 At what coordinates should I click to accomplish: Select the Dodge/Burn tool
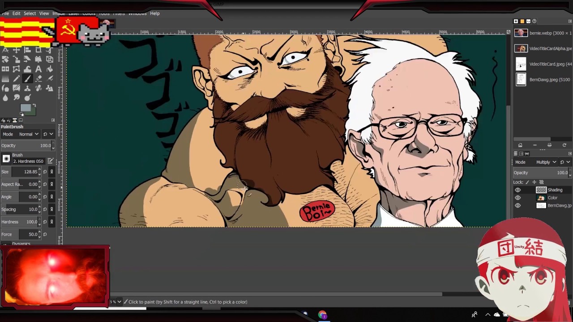click(27, 98)
